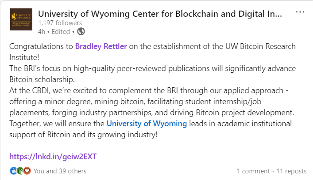The height and width of the screenshot is (180, 313).
Task: Click the globe public visibility icon
Action: pos(81,32)
